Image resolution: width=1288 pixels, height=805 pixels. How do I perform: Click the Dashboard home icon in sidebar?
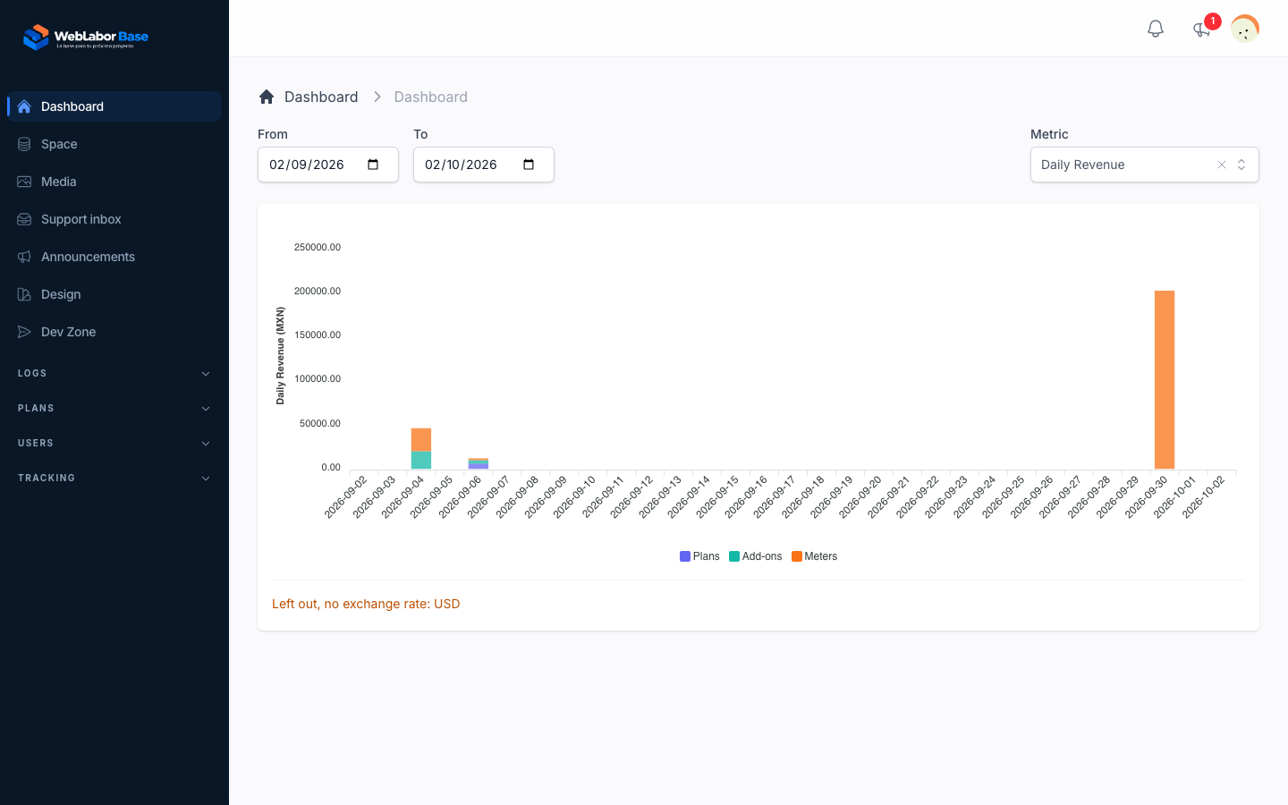(x=24, y=106)
